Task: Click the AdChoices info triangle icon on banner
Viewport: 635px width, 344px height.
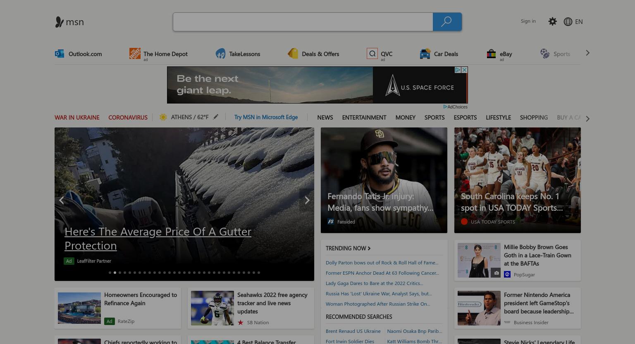Action: [458, 70]
